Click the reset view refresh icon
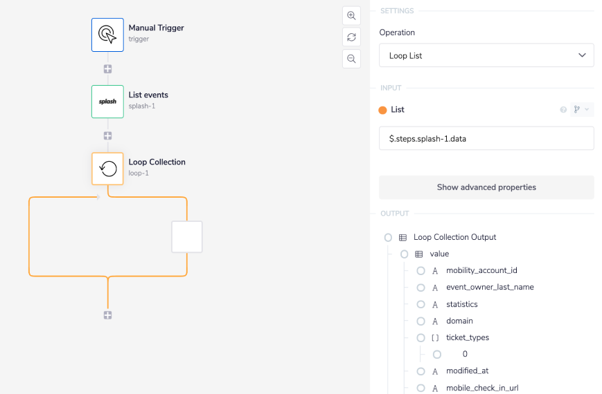Screen dimensions: 602x394 (351, 37)
